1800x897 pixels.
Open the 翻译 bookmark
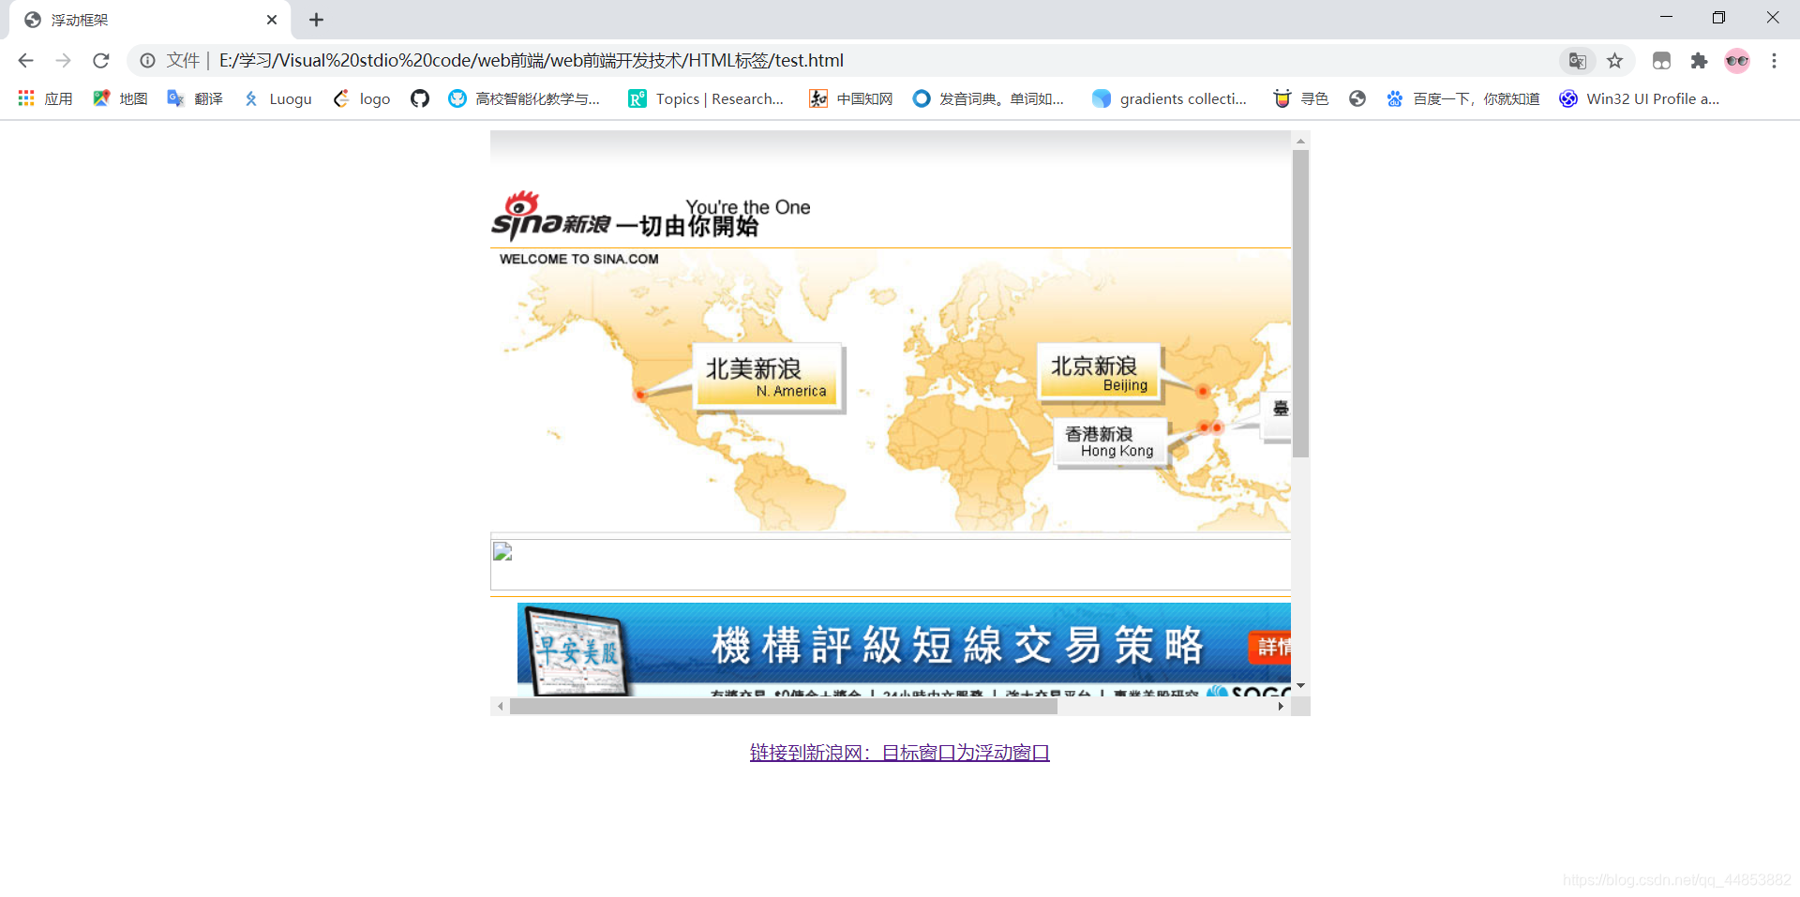(x=195, y=98)
